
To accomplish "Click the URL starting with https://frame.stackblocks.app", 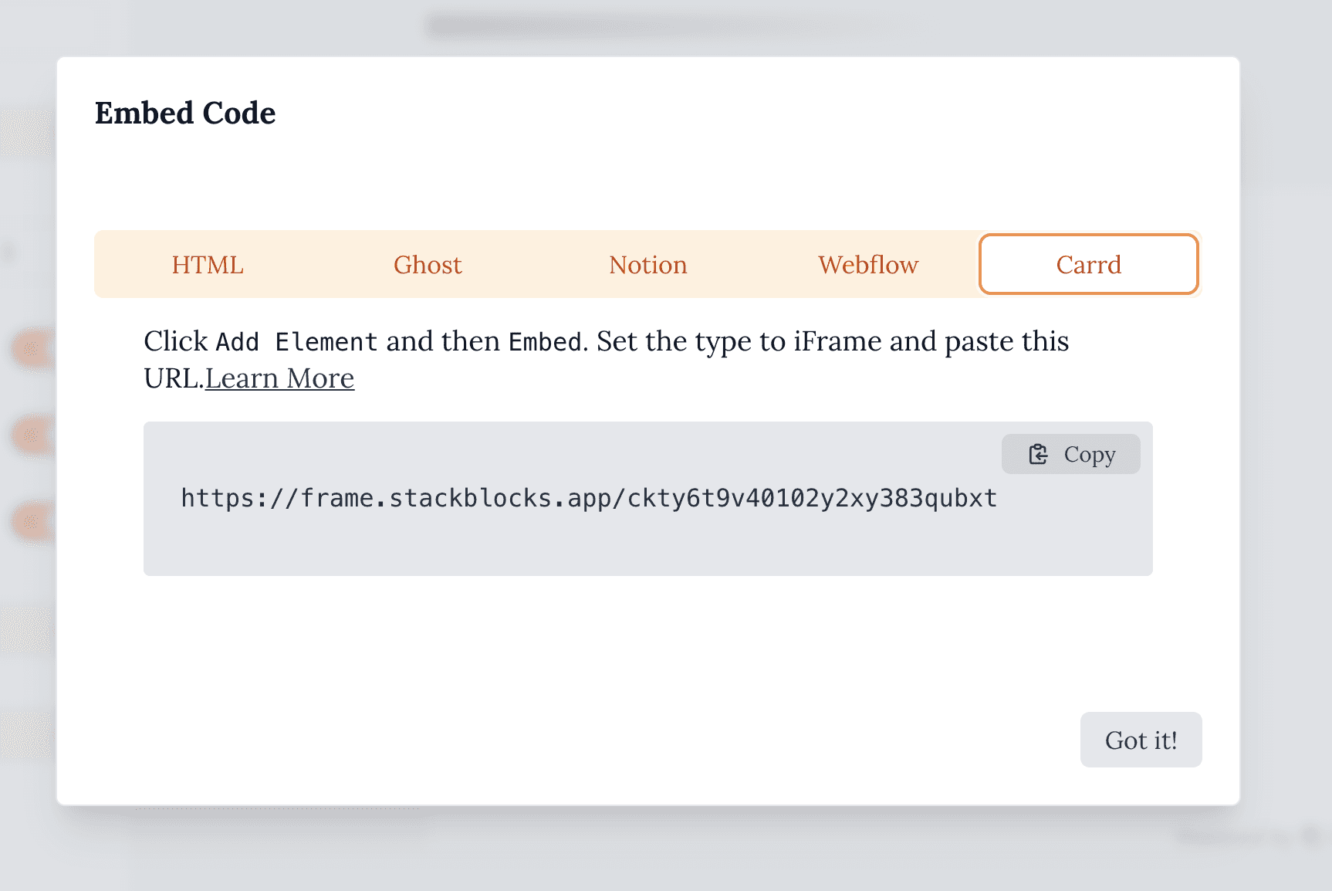I will point(588,498).
